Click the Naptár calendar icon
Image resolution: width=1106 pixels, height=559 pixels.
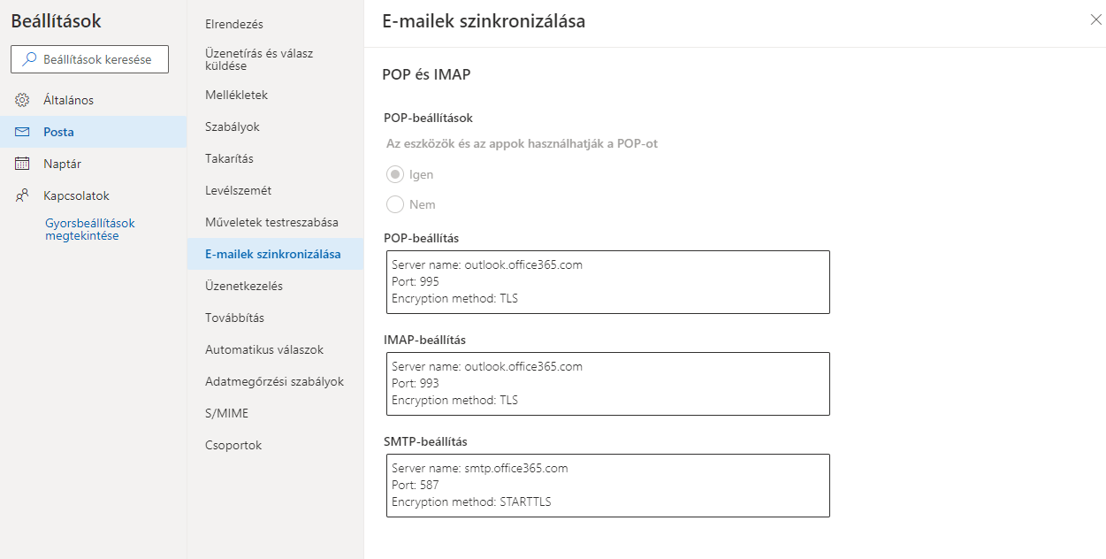(x=23, y=164)
